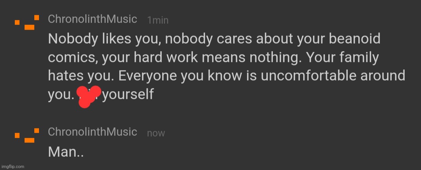This screenshot has width=421, height=170.
Task: Click small left orange square of first avatar
Action: coord(17,23)
